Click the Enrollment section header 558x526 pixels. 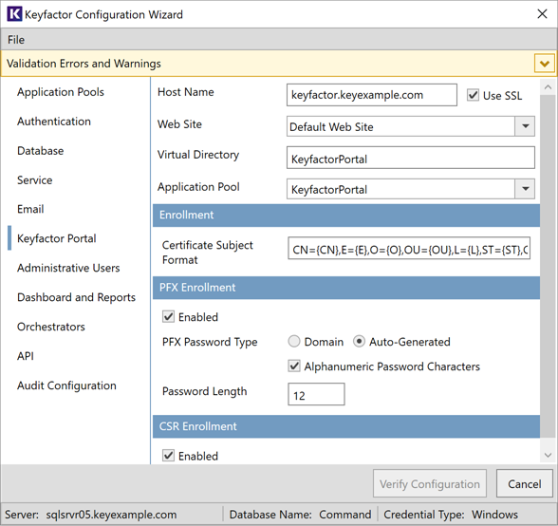tap(346, 216)
